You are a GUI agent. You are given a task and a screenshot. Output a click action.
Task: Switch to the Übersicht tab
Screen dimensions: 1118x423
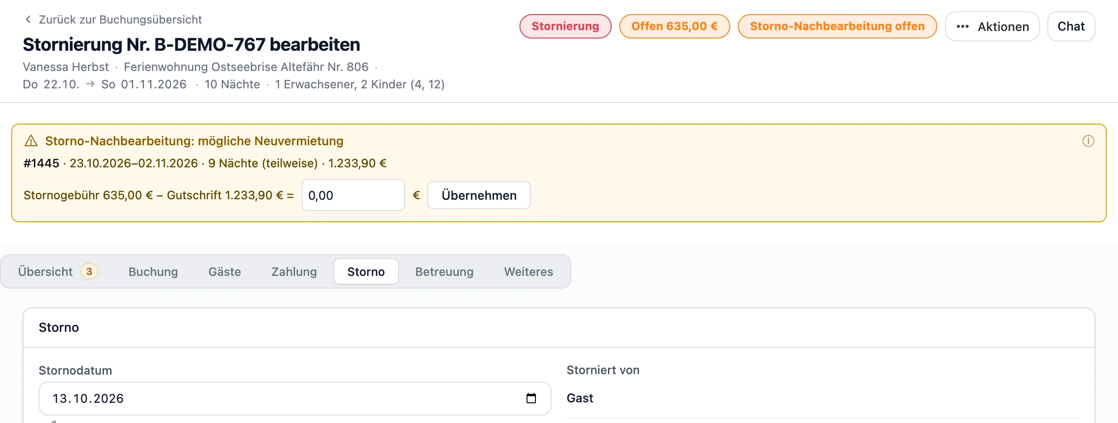point(57,272)
